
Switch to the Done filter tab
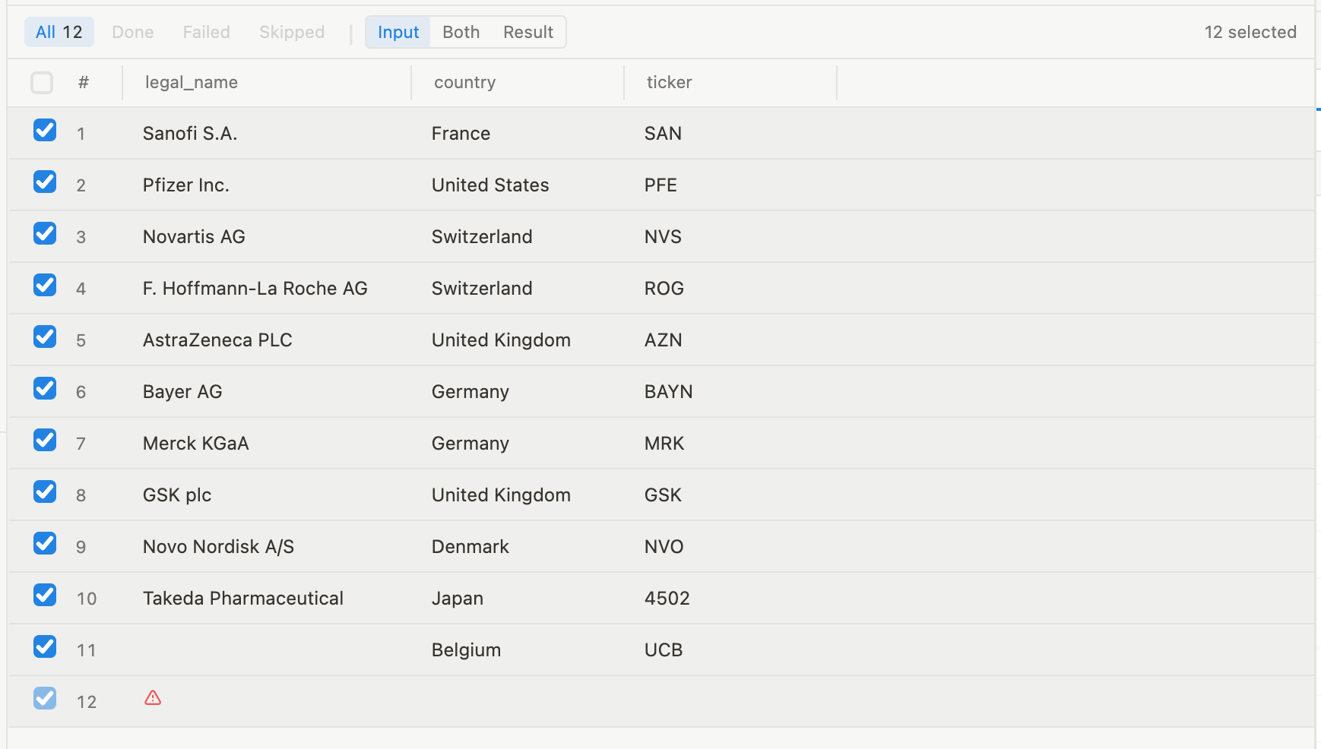tap(133, 32)
